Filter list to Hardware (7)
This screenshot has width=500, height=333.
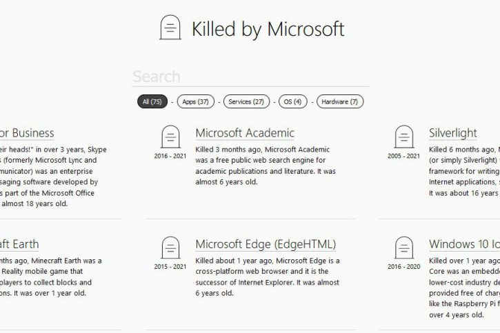[340, 102]
